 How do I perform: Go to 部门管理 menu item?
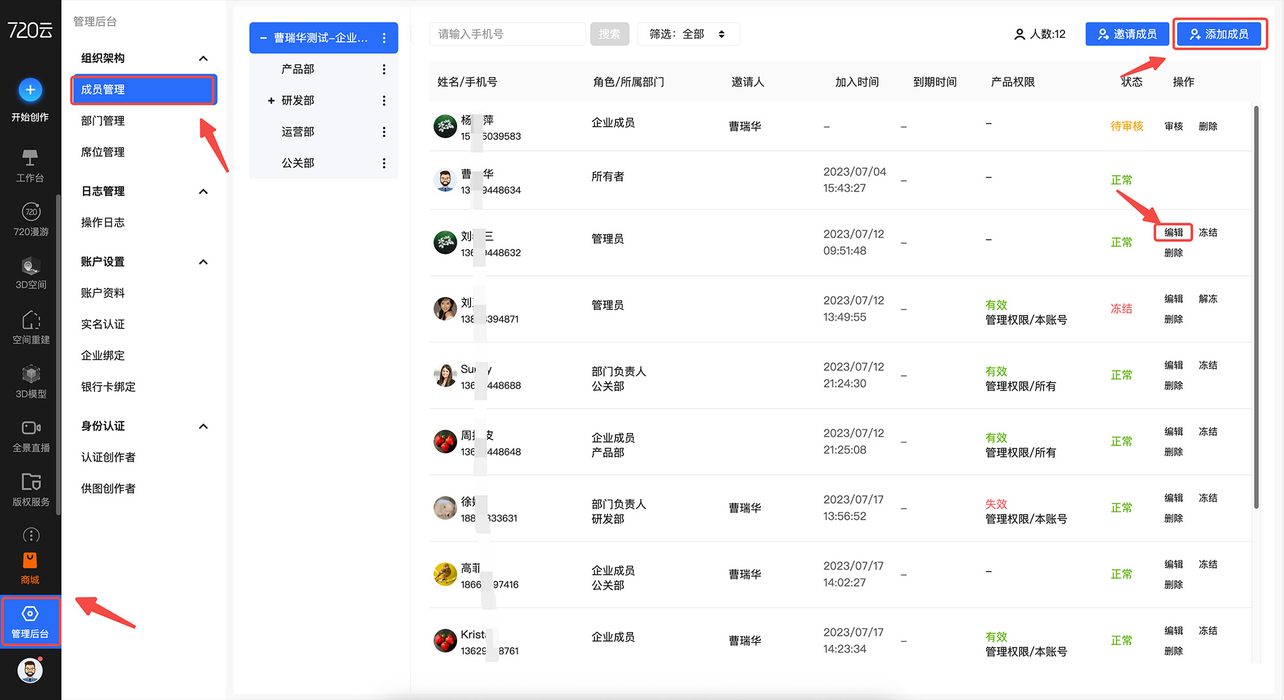(x=103, y=121)
